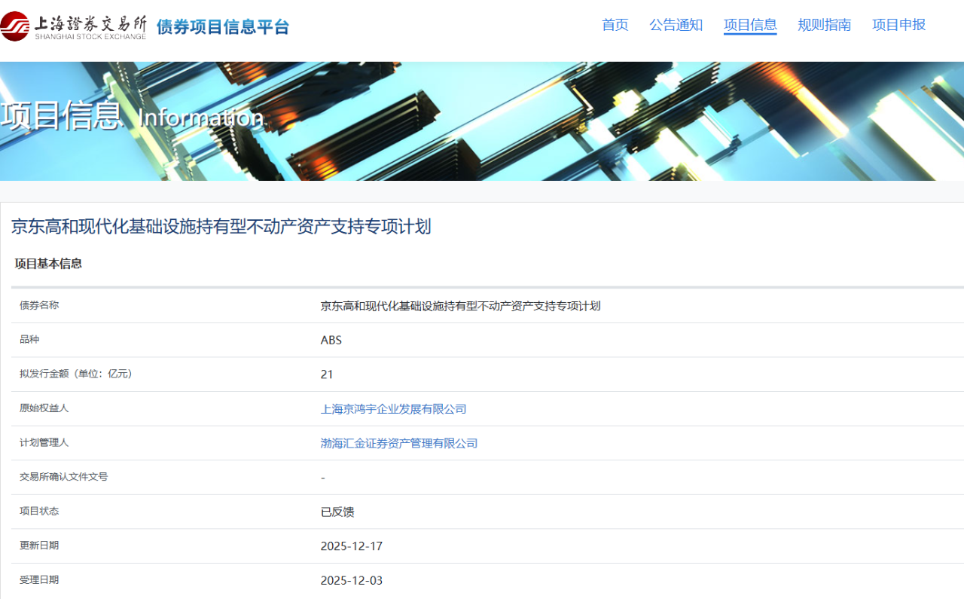Go to the 首页 navigation item

coord(615,25)
